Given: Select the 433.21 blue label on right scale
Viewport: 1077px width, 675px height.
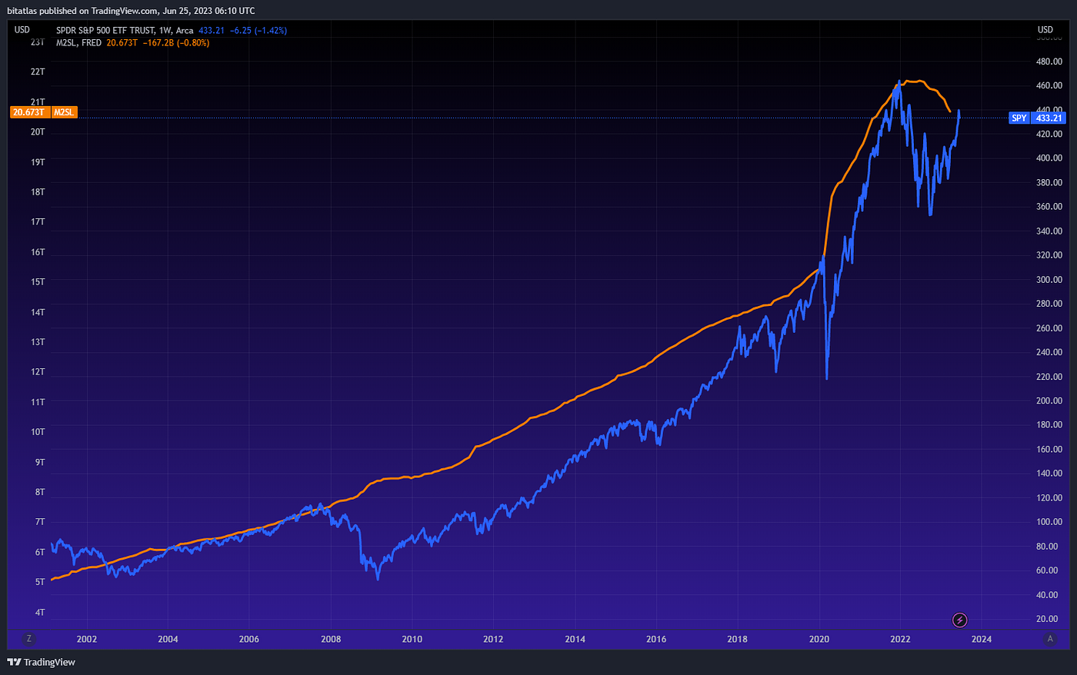Looking at the screenshot, I should point(1049,118).
